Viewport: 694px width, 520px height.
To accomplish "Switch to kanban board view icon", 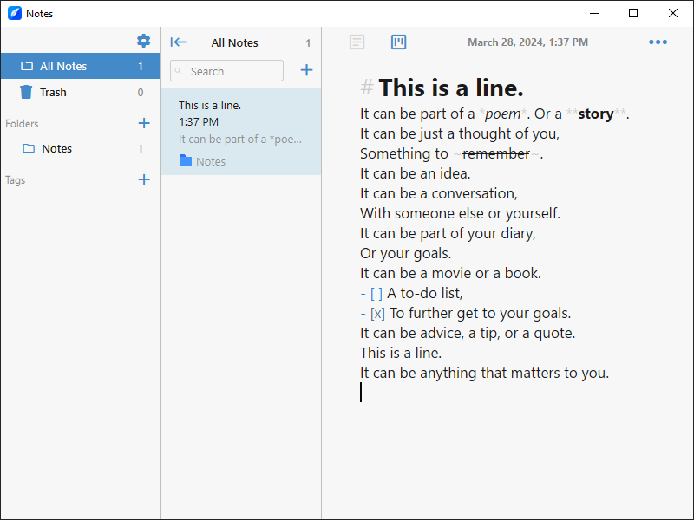I will (x=399, y=42).
